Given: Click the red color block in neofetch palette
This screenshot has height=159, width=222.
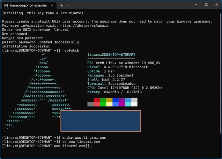Looking at the screenshot, I should point(97,100).
